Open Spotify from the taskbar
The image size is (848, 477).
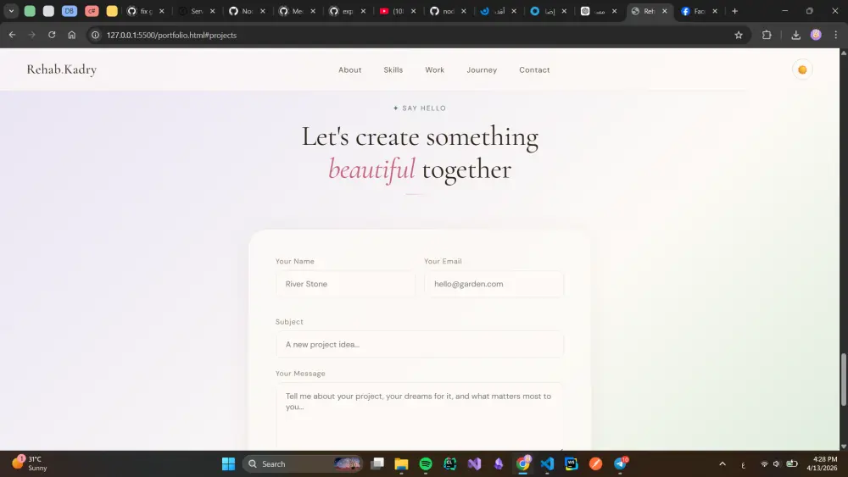point(426,463)
